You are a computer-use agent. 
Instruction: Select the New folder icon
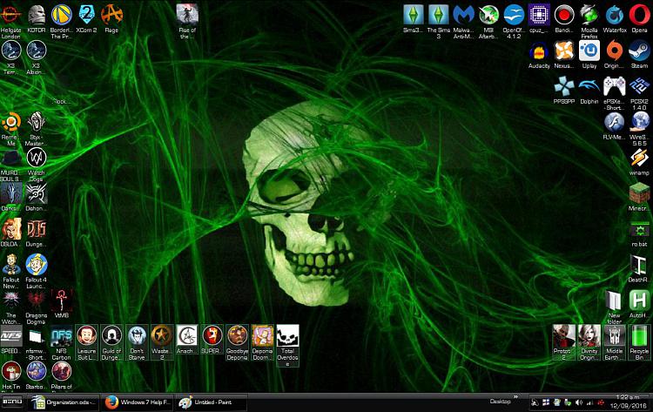(x=615, y=307)
